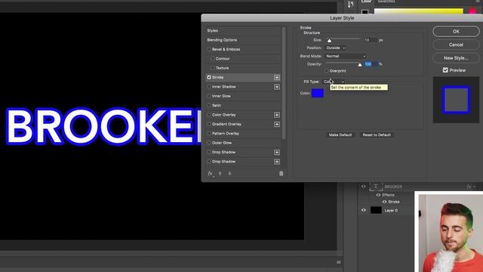Click the Stroke effect label in Layers
483x272 pixels.
coord(394,202)
